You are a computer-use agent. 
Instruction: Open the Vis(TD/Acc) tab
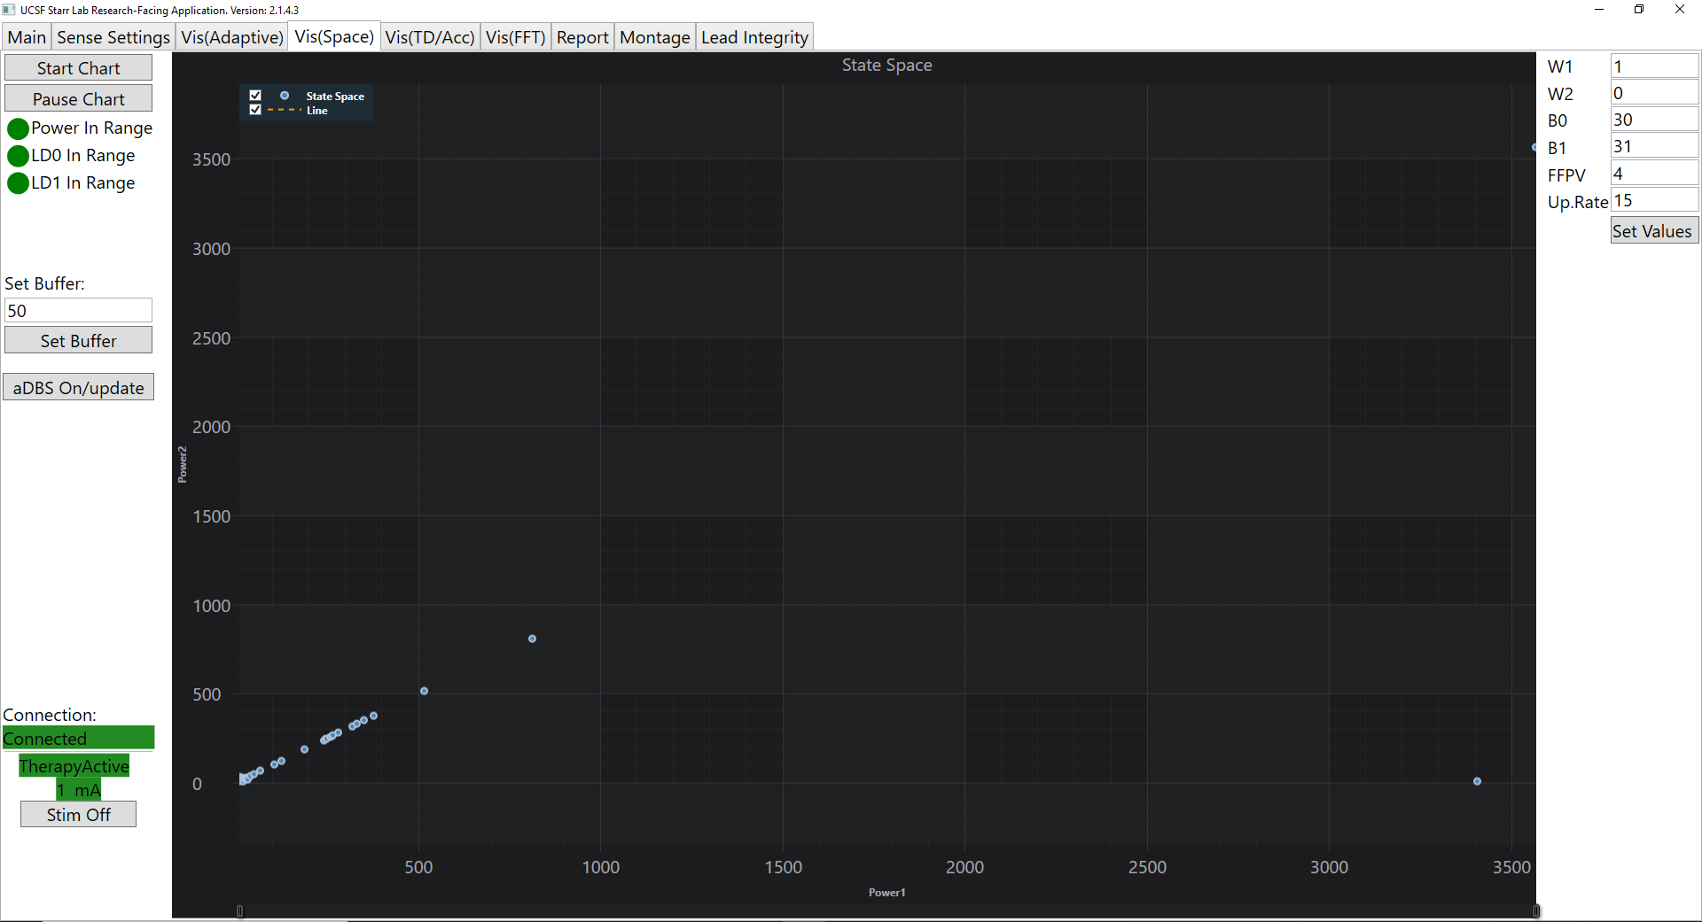430,37
